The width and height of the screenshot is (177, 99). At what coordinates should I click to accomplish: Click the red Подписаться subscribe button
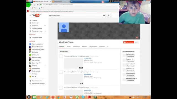click(x=129, y=42)
